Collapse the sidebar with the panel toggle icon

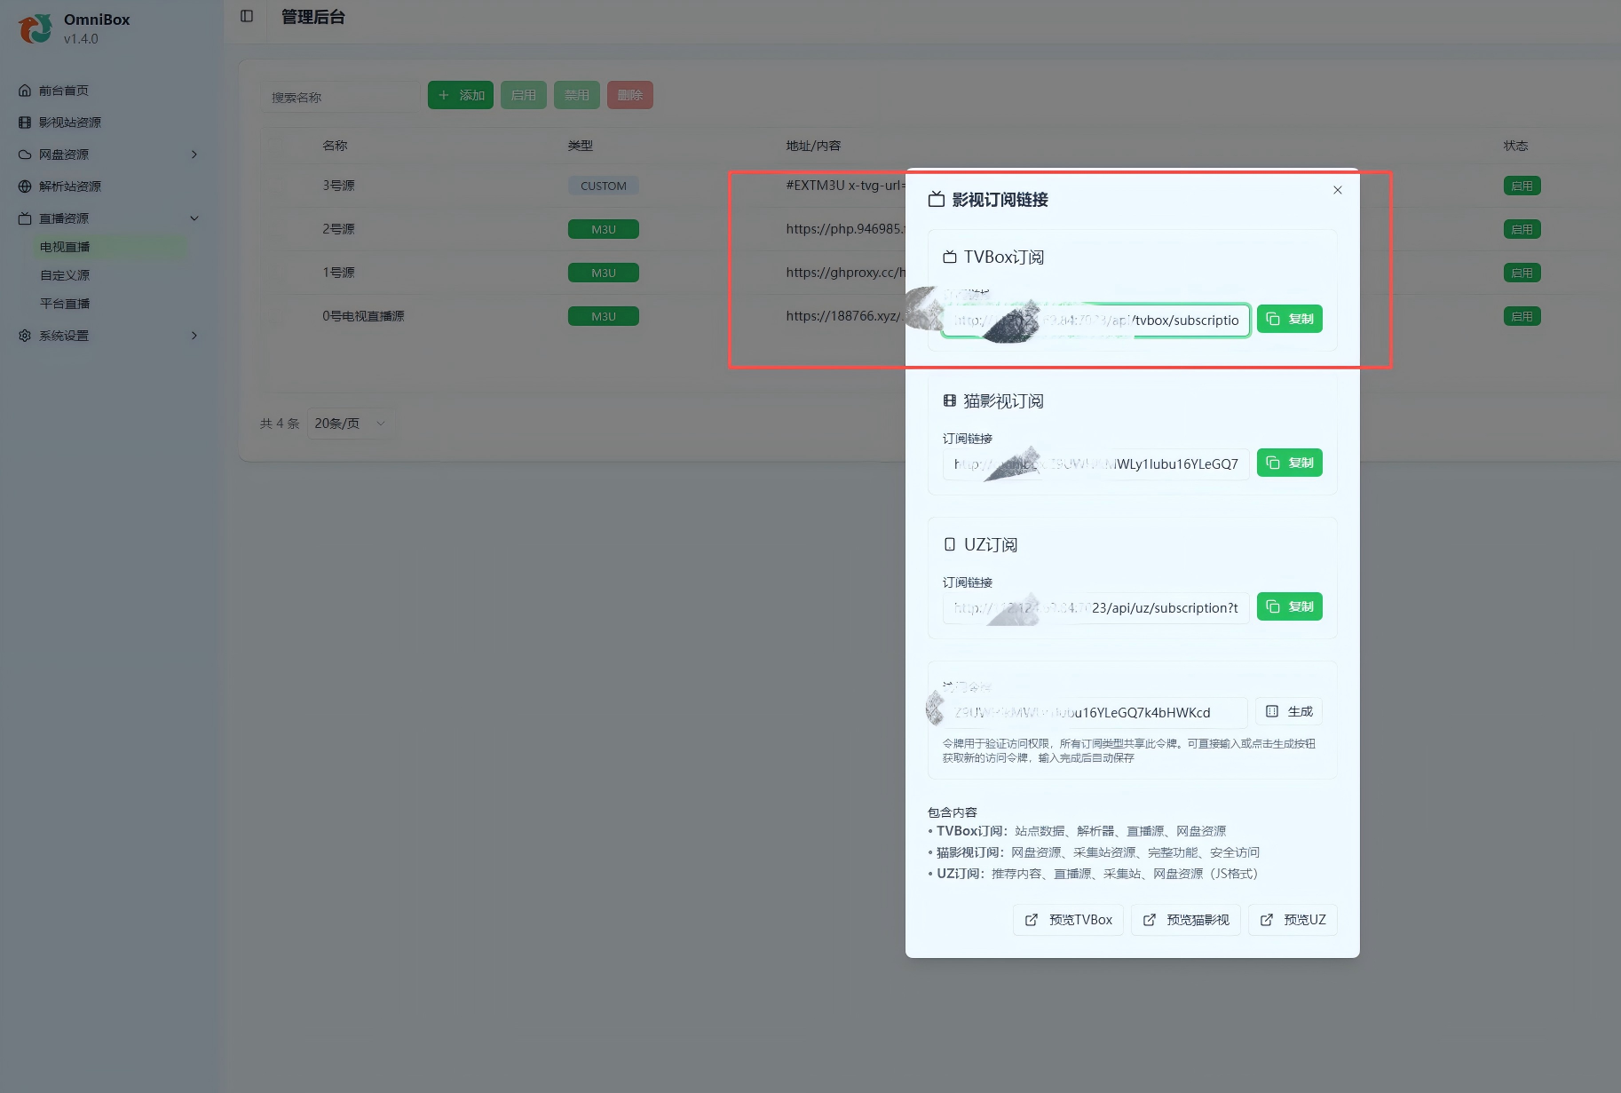pyautogui.click(x=247, y=16)
